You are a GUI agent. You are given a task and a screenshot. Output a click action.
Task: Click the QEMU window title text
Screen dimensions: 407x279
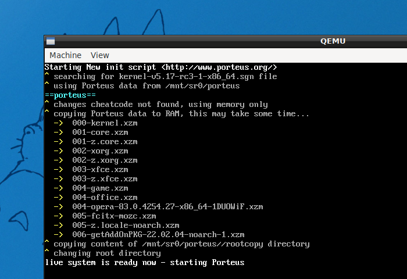(333, 41)
